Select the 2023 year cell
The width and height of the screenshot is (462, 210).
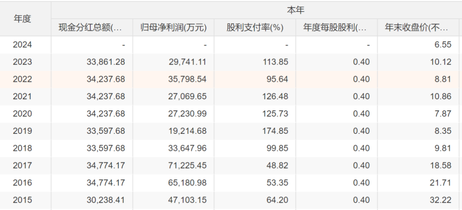pyautogui.click(x=22, y=62)
